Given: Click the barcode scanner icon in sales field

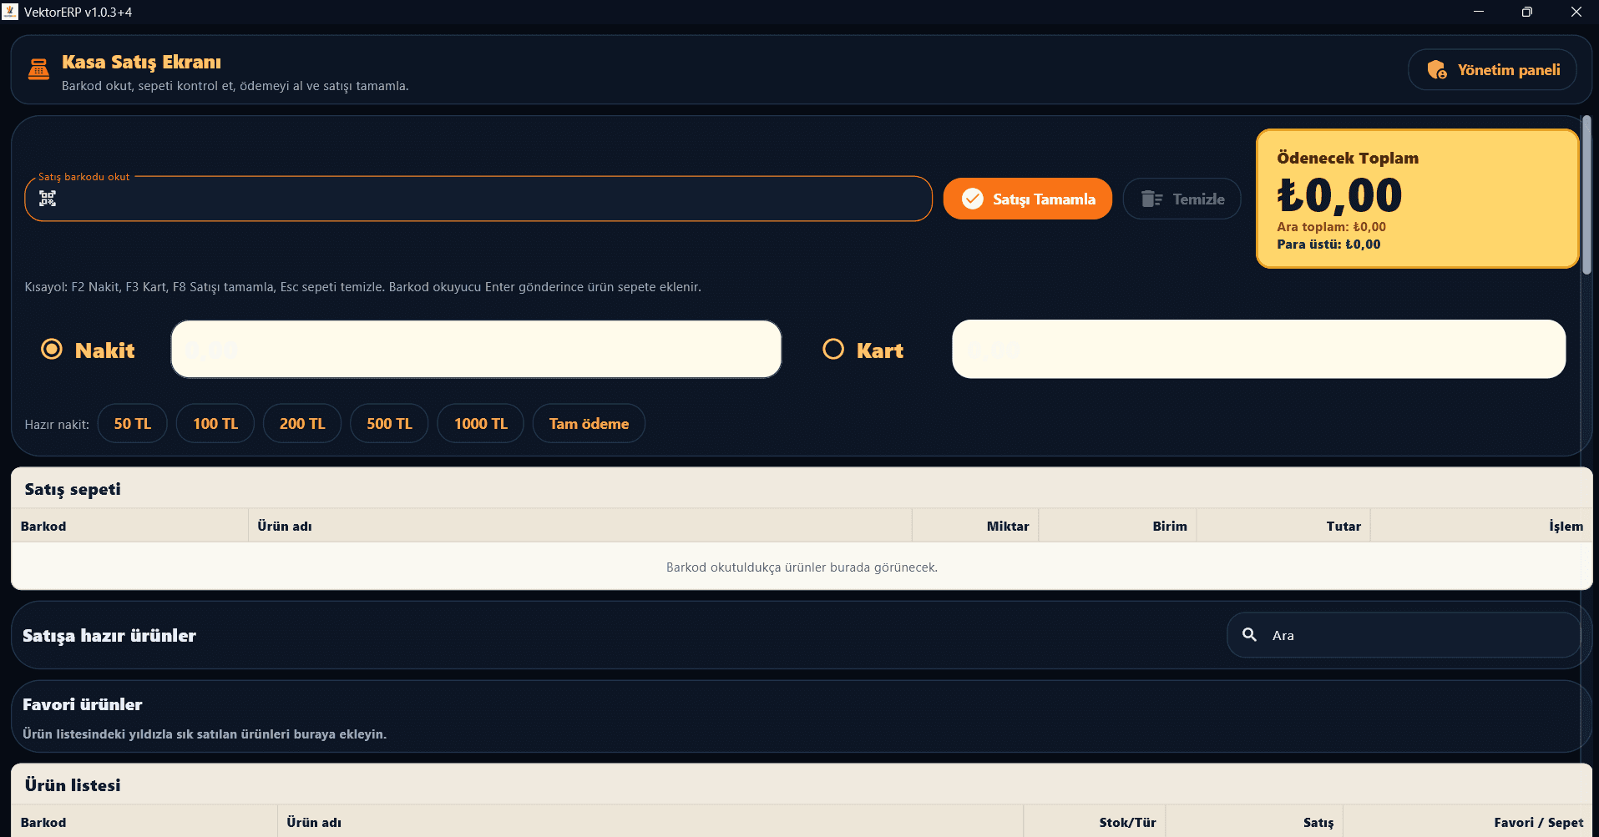Looking at the screenshot, I should tap(48, 199).
